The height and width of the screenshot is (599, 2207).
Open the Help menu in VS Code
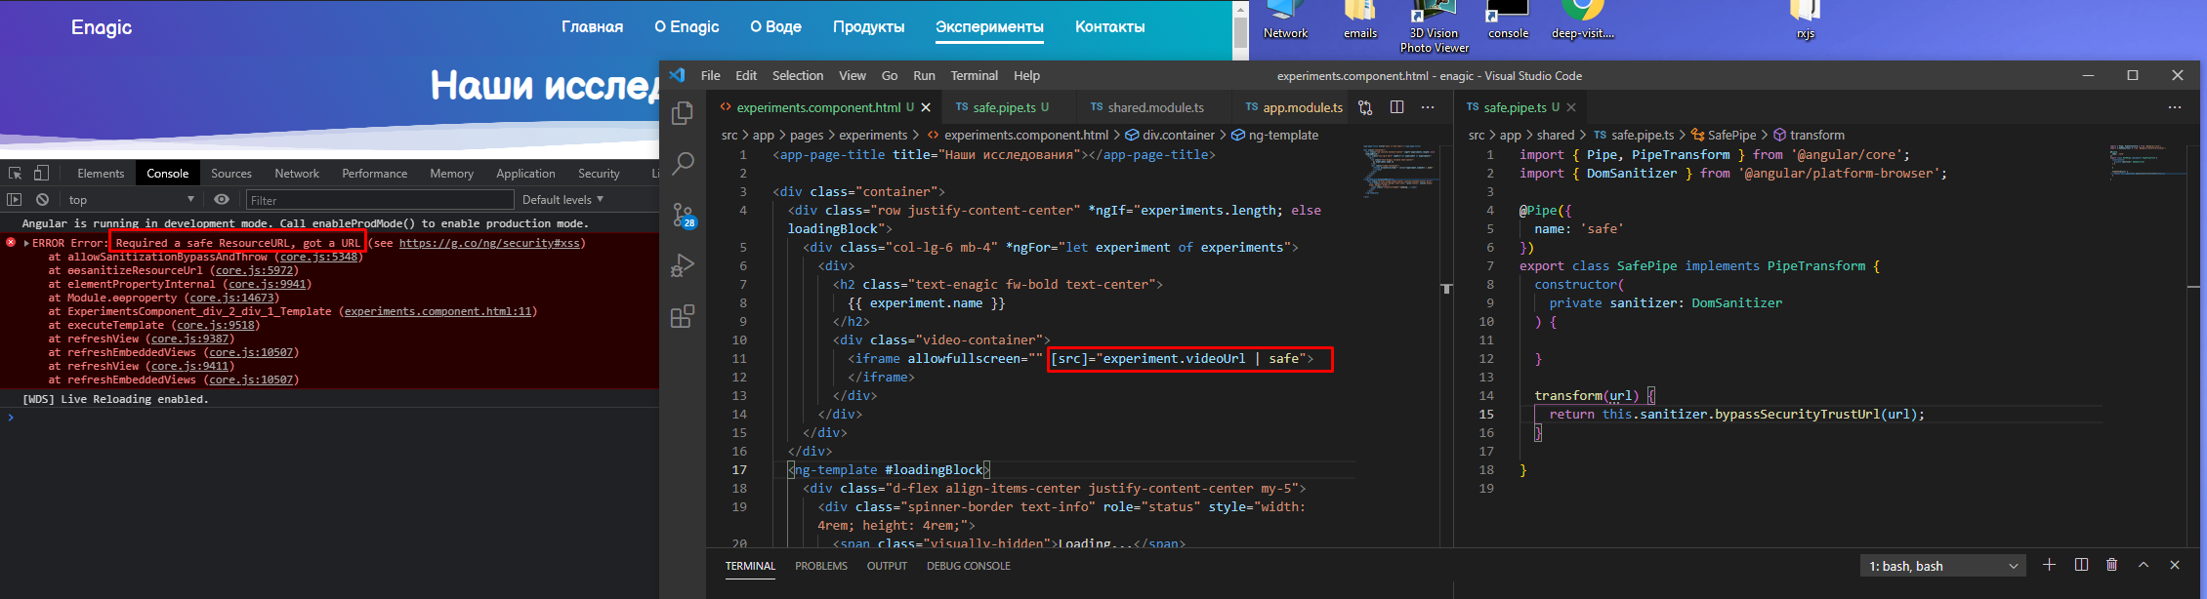point(1026,75)
